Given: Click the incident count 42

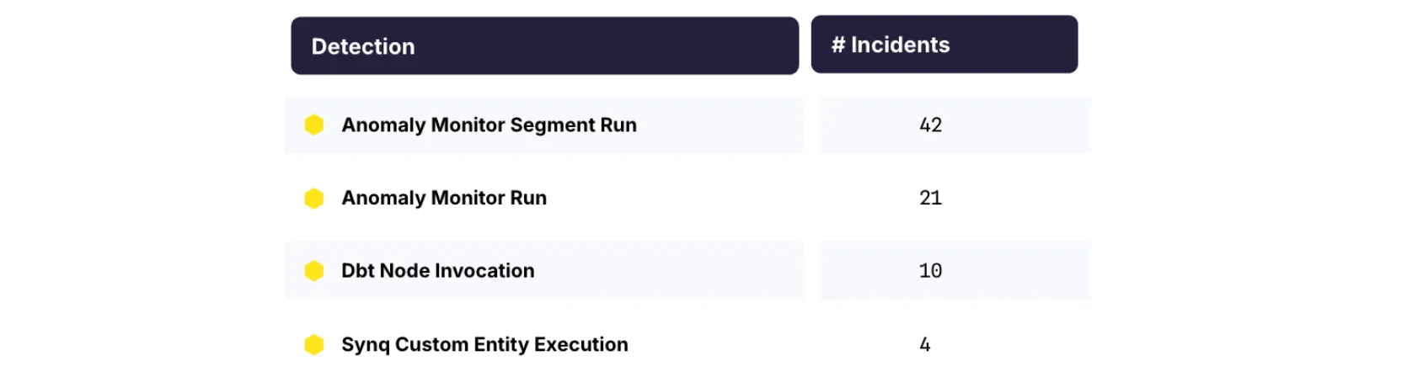Looking at the screenshot, I should tap(930, 125).
